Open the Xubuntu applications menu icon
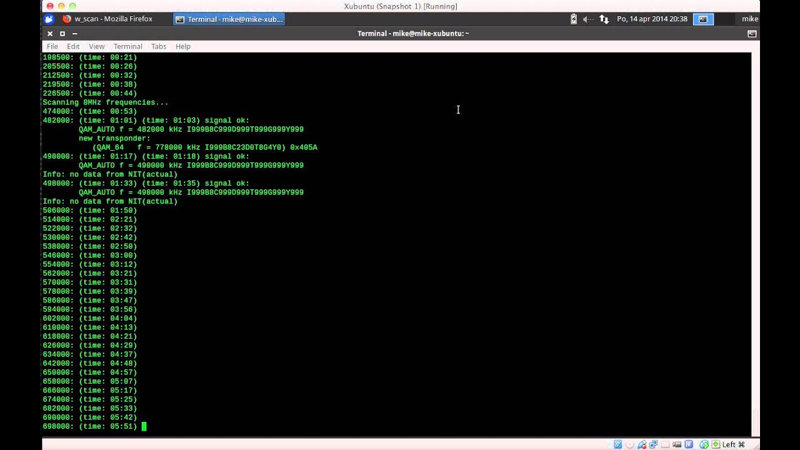The image size is (800, 450). click(49, 19)
